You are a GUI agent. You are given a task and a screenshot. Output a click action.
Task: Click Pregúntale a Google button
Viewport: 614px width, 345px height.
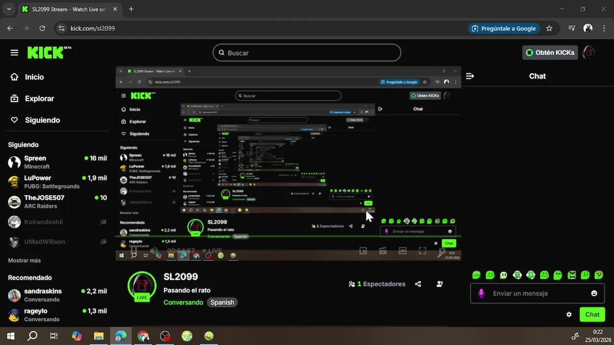click(x=504, y=28)
